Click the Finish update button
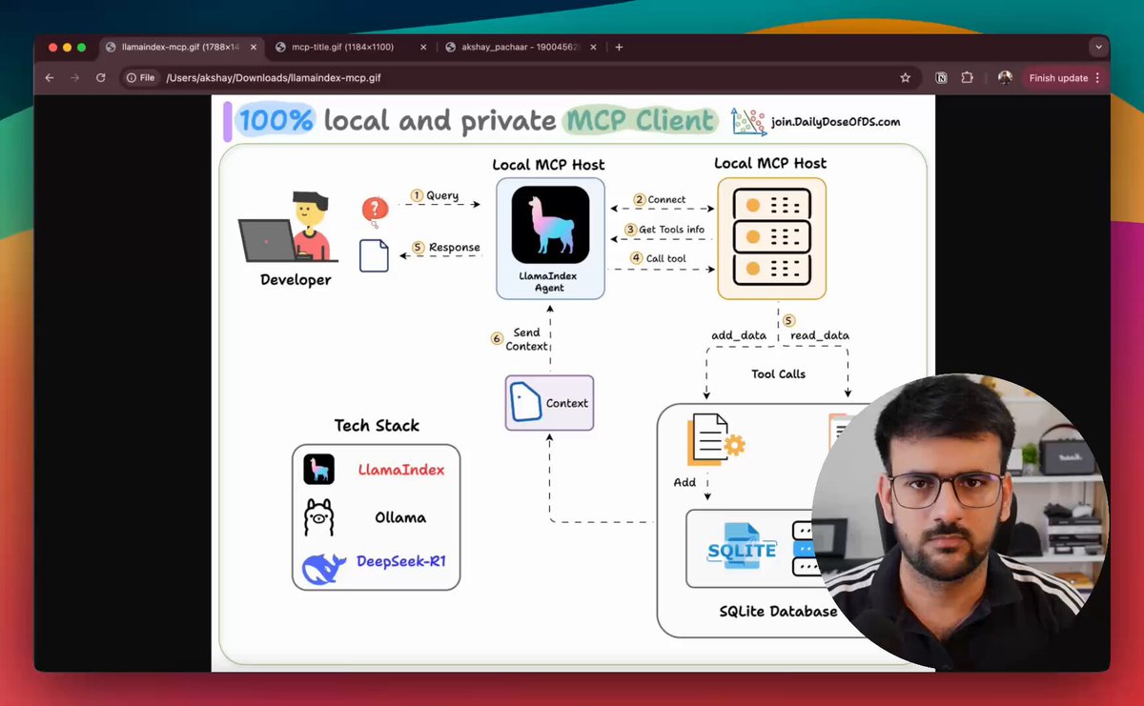Image resolution: width=1144 pixels, height=706 pixels. click(1065, 78)
